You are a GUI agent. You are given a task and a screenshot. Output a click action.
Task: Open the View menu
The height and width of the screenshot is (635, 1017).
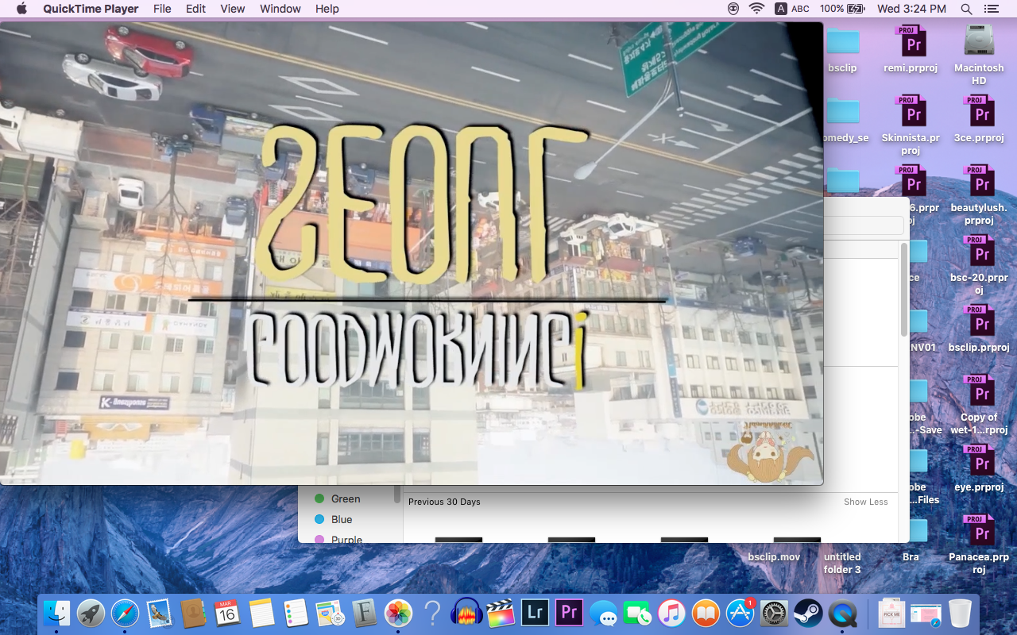click(x=232, y=9)
